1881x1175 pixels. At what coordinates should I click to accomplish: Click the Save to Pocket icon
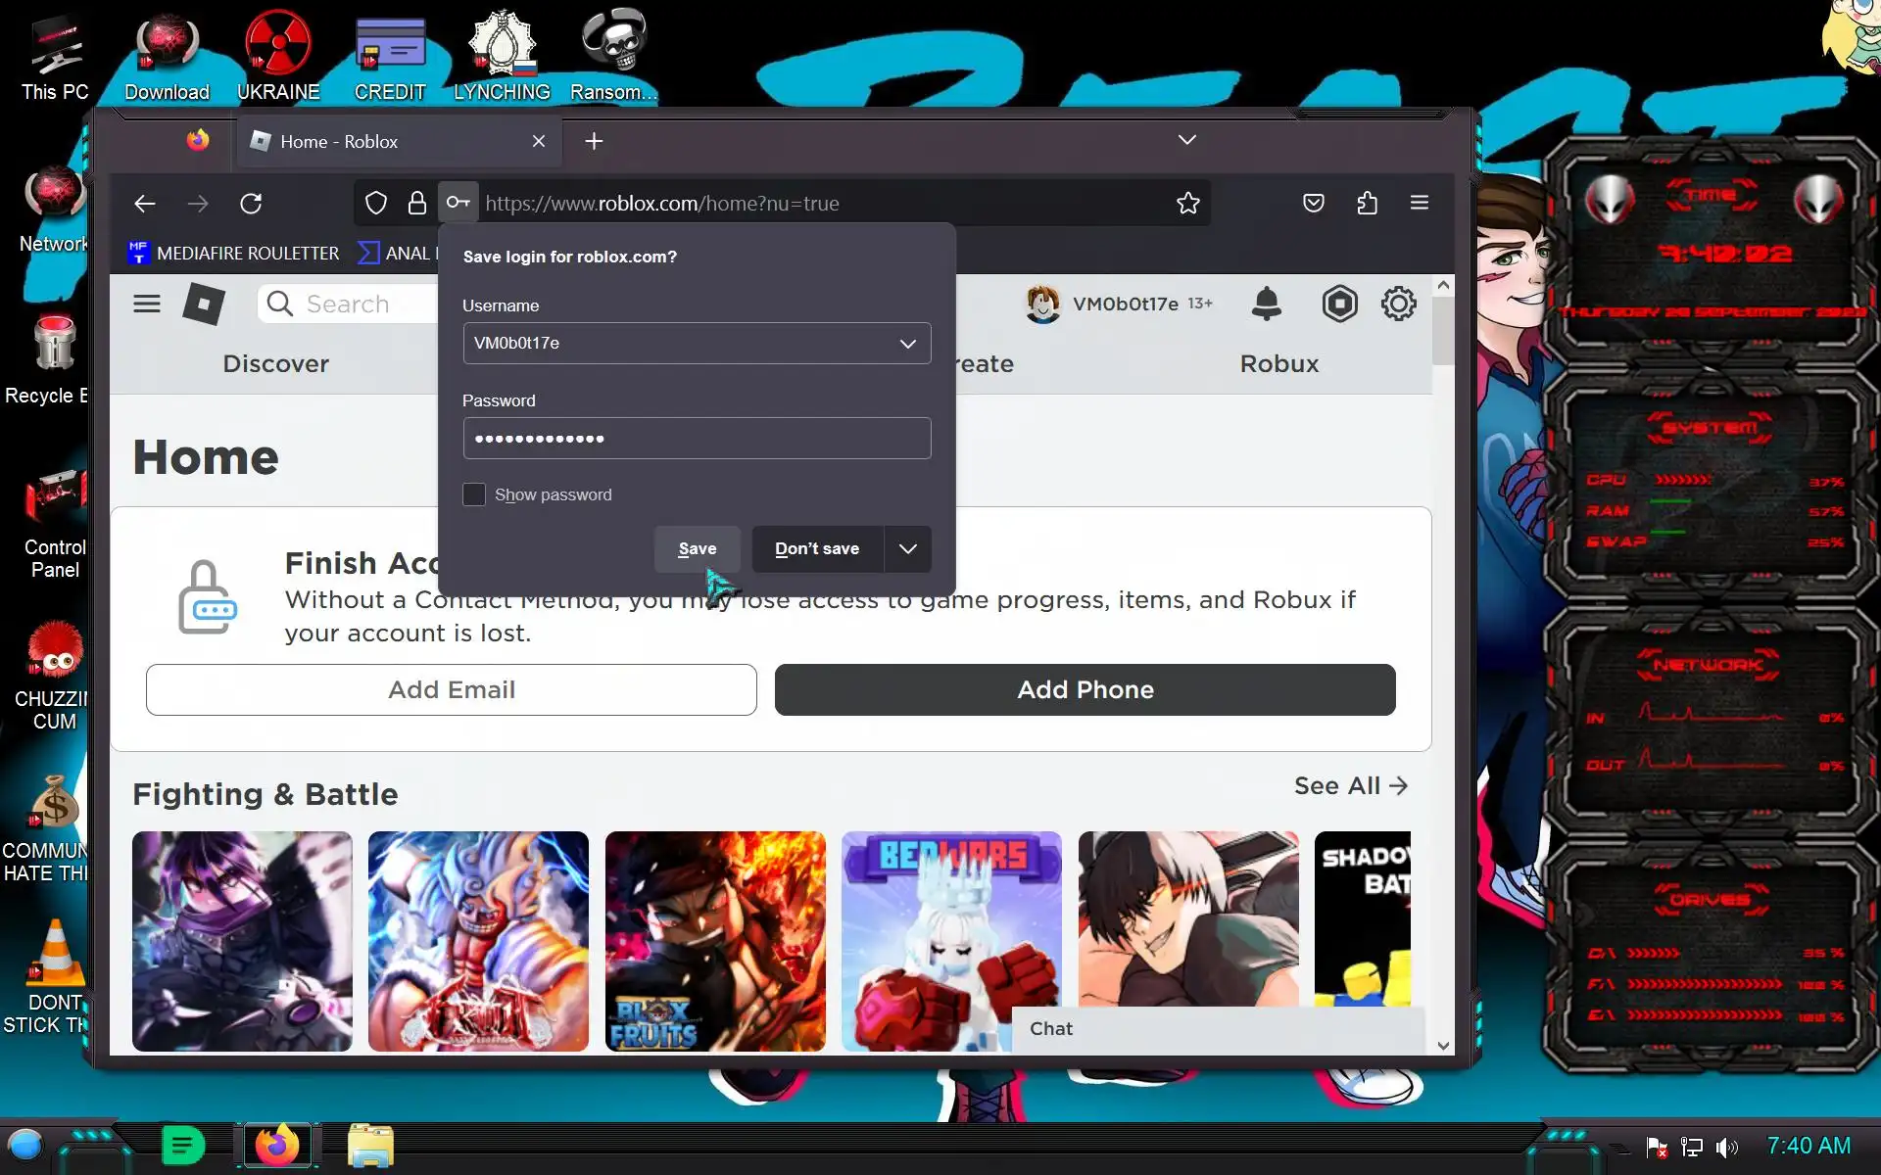[1313, 203]
